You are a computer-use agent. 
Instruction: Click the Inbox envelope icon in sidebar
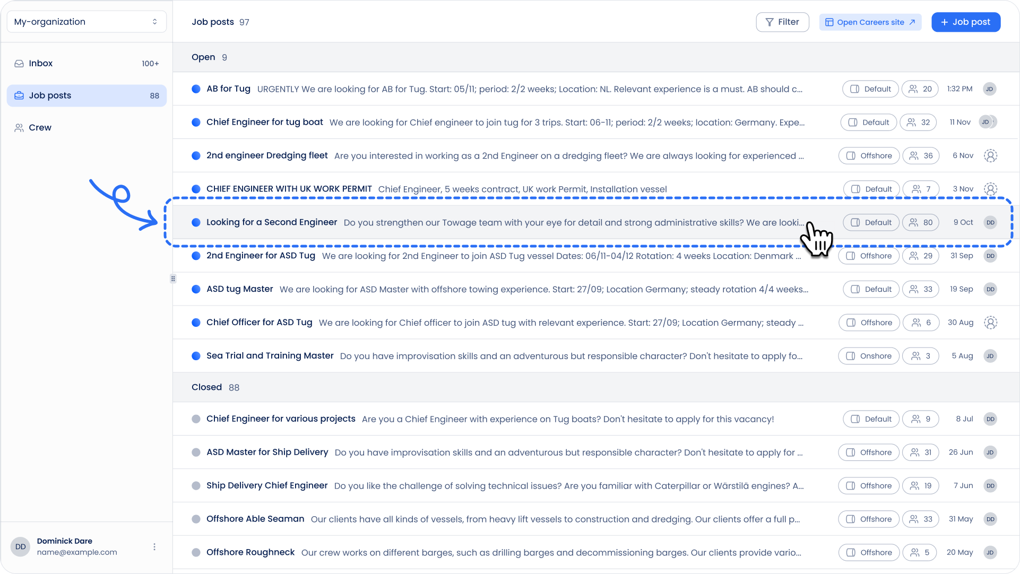click(19, 64)
